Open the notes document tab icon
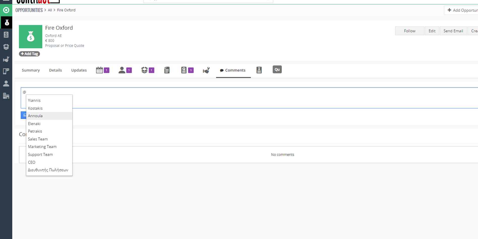478x239 pixels. [x=167, y=70]
